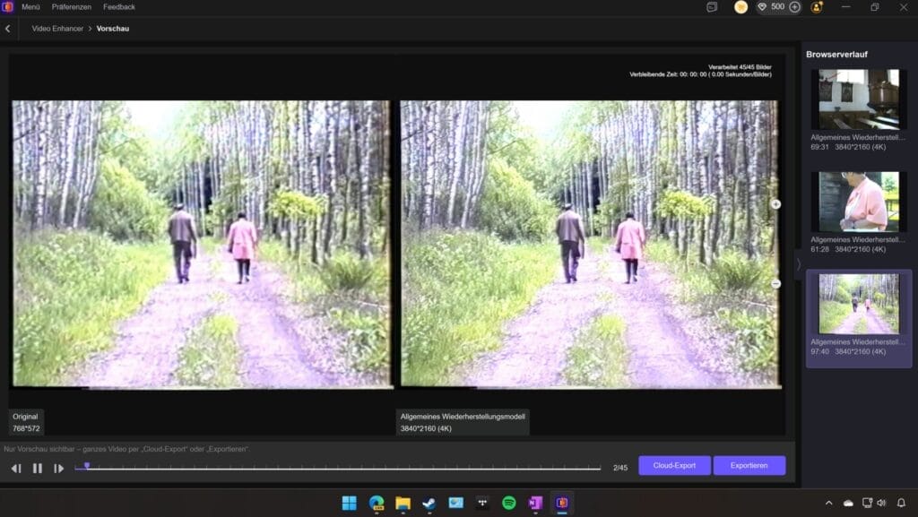Zoom out with the minus icon

point(776,283)
